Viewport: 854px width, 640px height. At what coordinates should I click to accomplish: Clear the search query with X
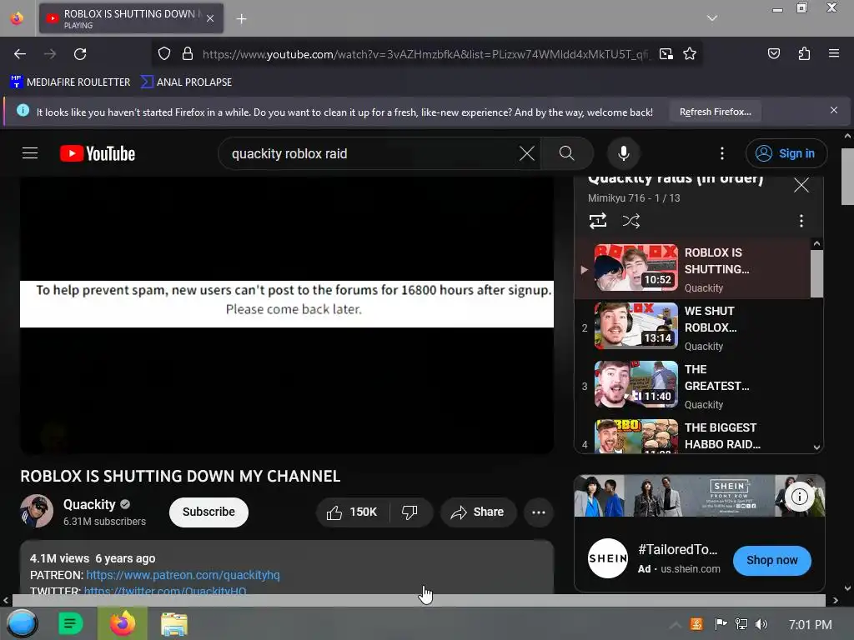point(527,153)
